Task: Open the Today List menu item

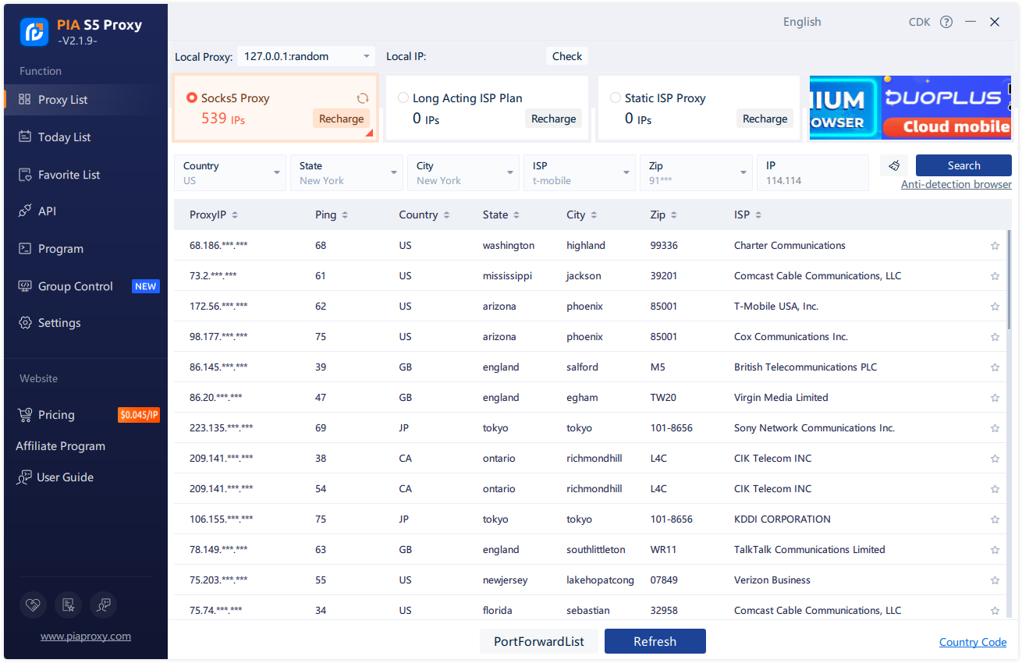Action: 64,137
